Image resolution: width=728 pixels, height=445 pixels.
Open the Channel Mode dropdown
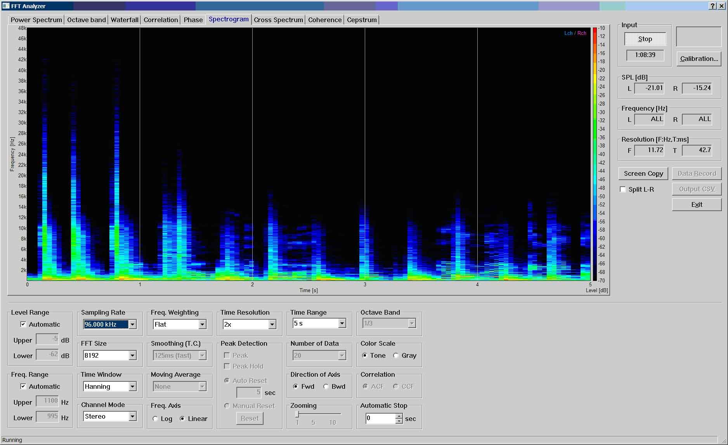[x=132, y=416]
